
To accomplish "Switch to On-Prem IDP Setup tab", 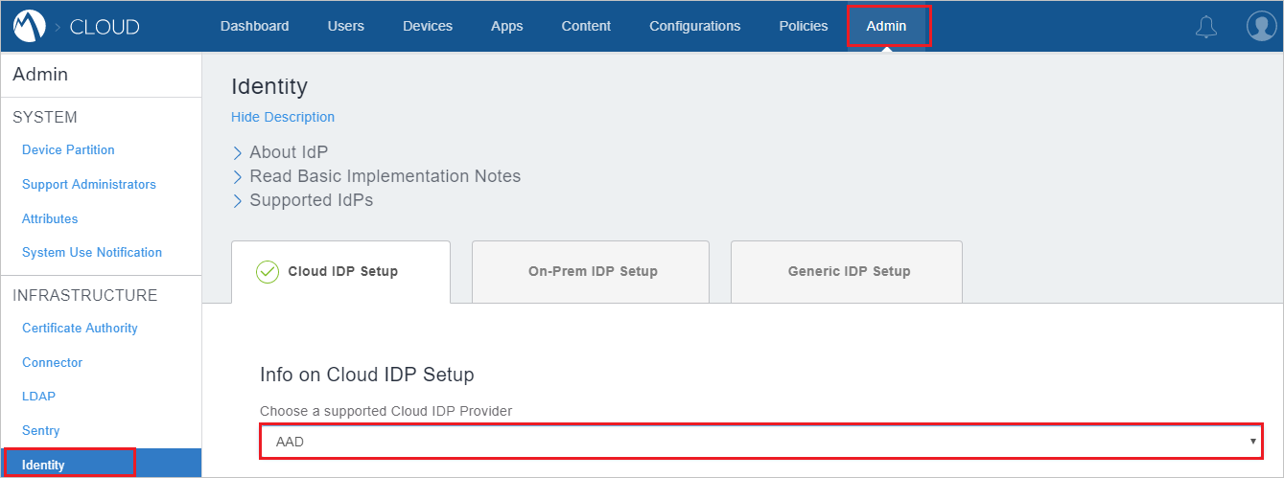I will 591,271.
